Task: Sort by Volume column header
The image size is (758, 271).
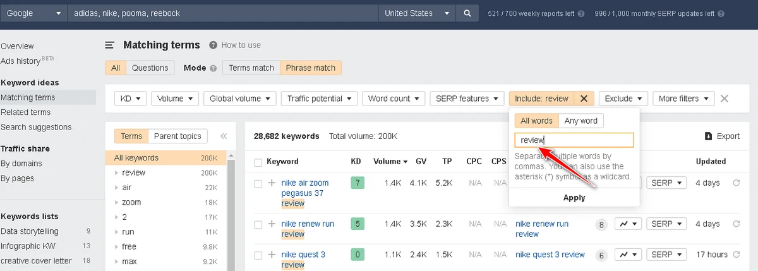Action: pyautogui.click(x=390, y=162)
